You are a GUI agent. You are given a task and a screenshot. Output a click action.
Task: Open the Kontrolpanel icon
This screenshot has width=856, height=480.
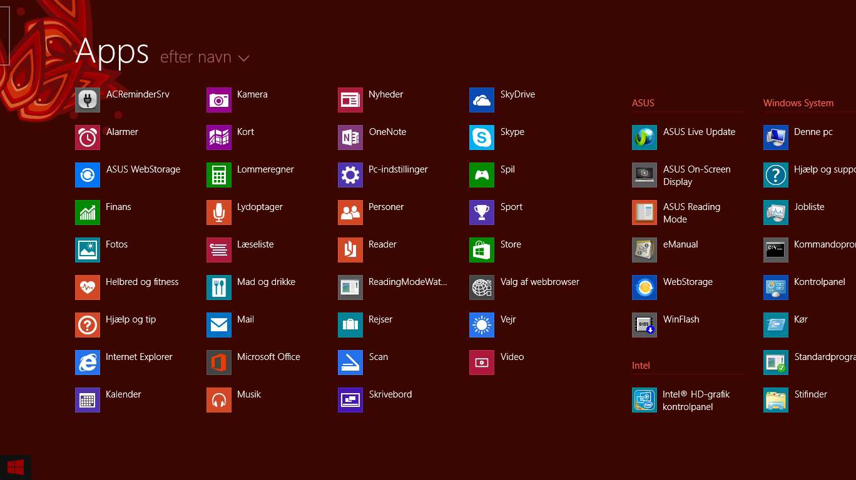[x=776, y=287]
